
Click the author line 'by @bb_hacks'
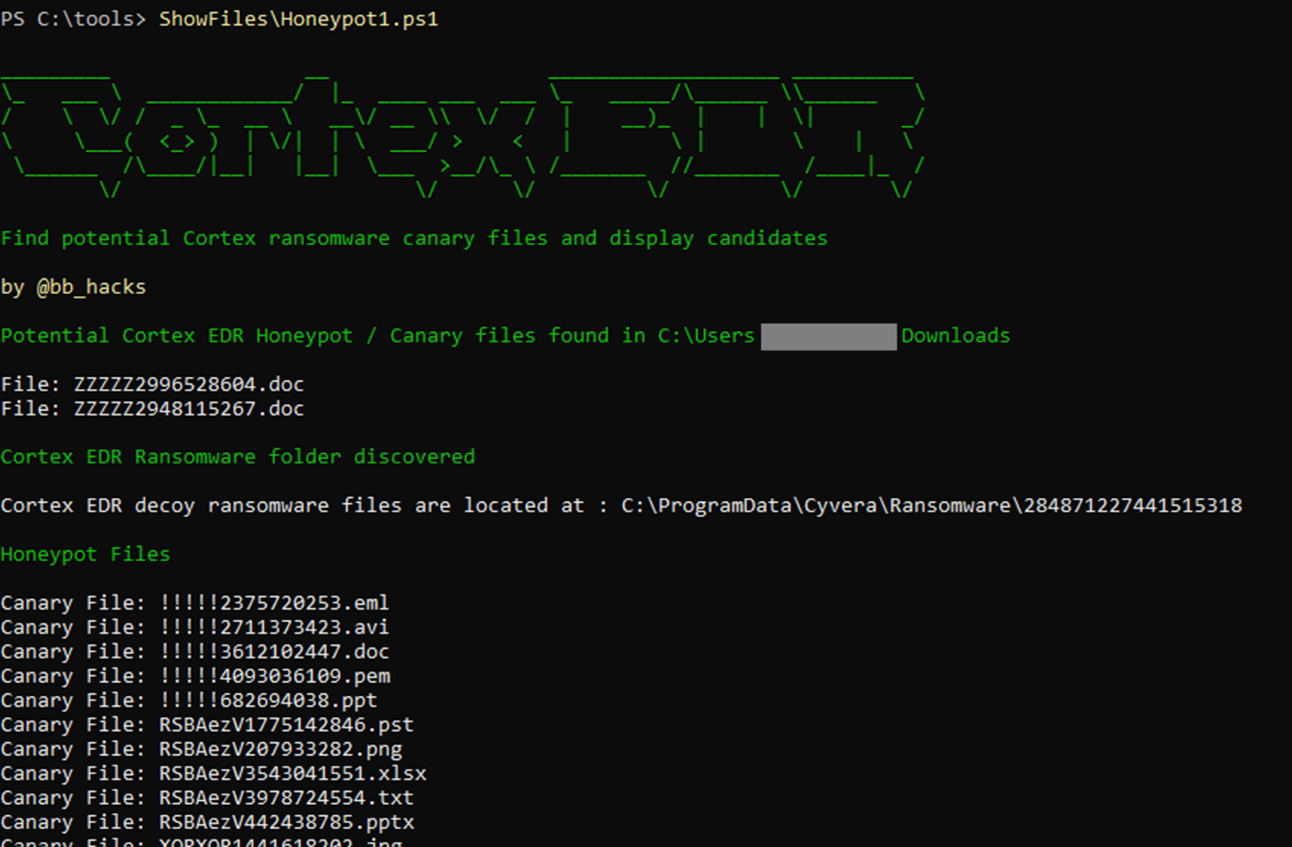click(73, 287)
